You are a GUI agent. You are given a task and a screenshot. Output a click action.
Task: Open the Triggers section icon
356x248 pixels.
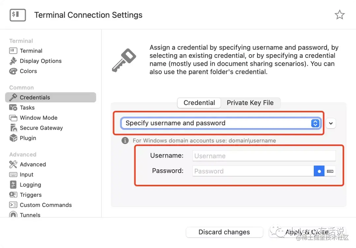click(13, 195)
